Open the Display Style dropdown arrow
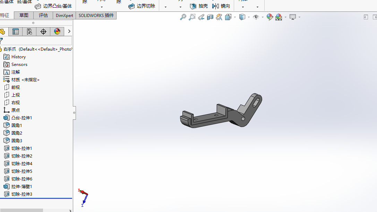 pyautogui.click(x=249, y=17)
